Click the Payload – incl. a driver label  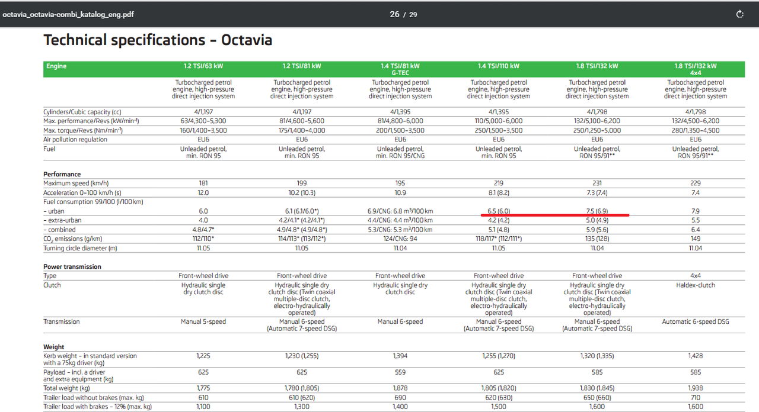[78, 376]
